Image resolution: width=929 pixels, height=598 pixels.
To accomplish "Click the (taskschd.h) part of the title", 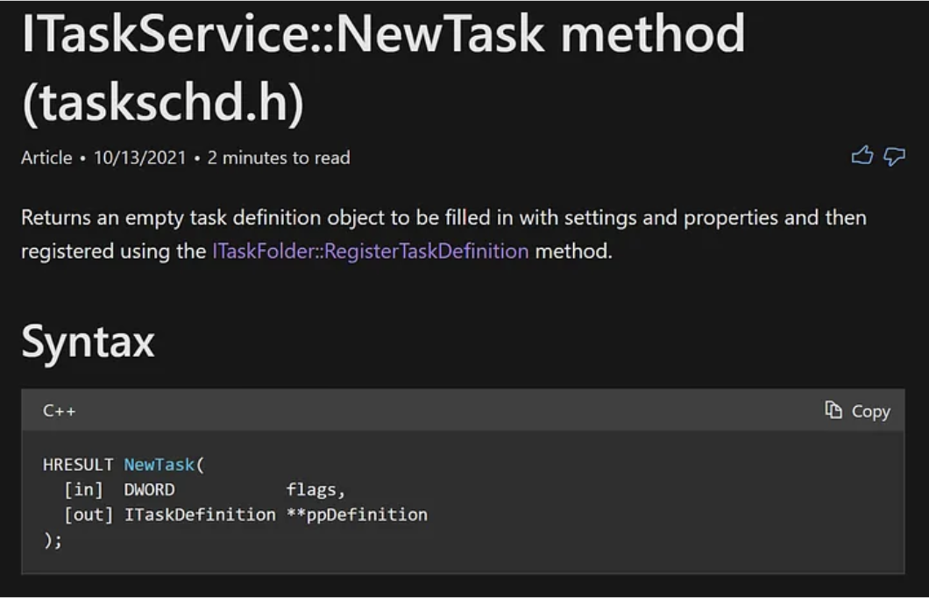I will [162, 103].
